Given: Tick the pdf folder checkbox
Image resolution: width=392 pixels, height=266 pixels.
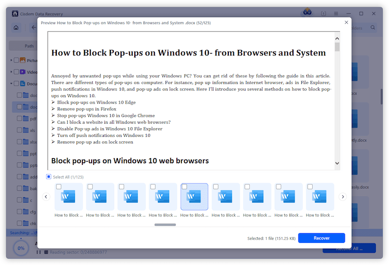Looking at the screenshot, I should pos(20,118).
